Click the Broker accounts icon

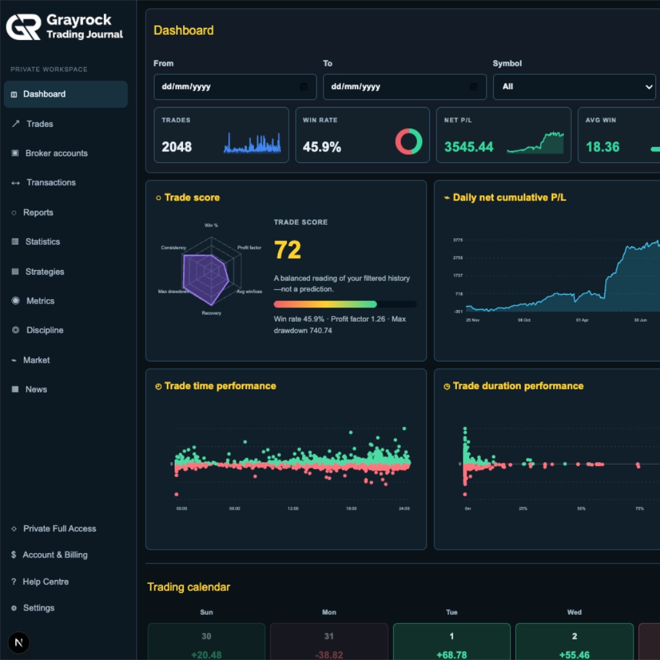pos(15,153)
